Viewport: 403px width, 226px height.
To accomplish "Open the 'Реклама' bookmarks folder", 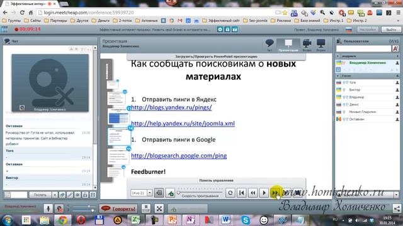I will tap(281, 21).
